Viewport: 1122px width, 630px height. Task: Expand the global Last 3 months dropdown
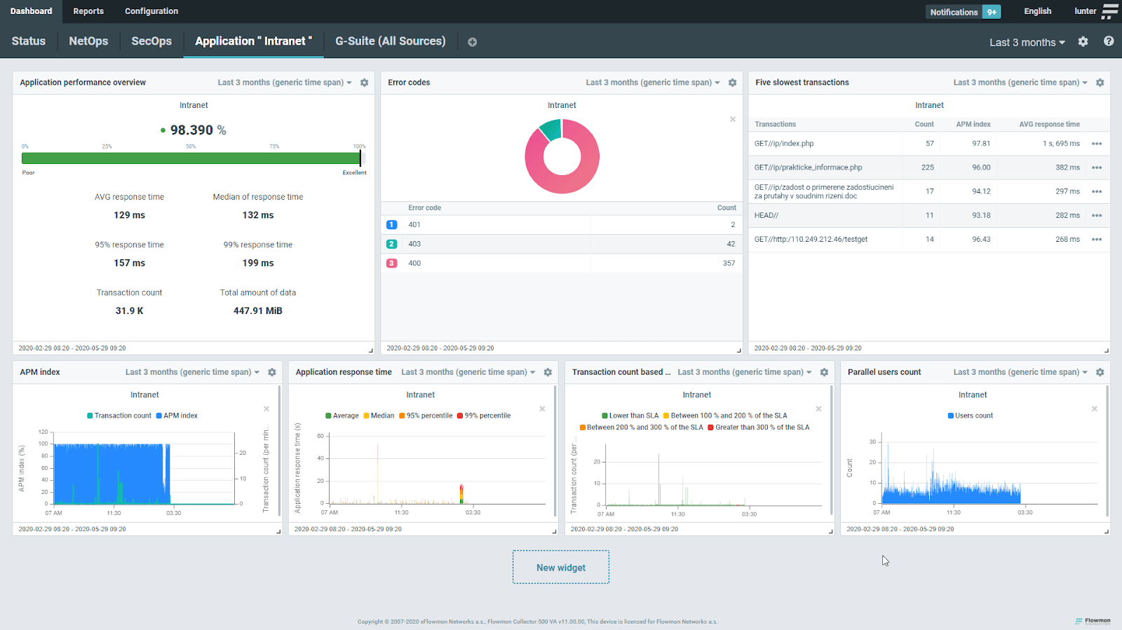coord(1027,43)
